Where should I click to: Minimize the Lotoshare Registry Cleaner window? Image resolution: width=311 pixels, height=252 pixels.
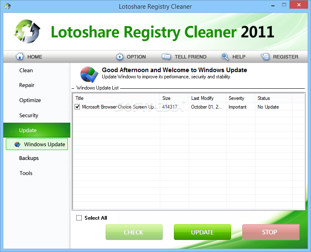click(x=273, y=5)
